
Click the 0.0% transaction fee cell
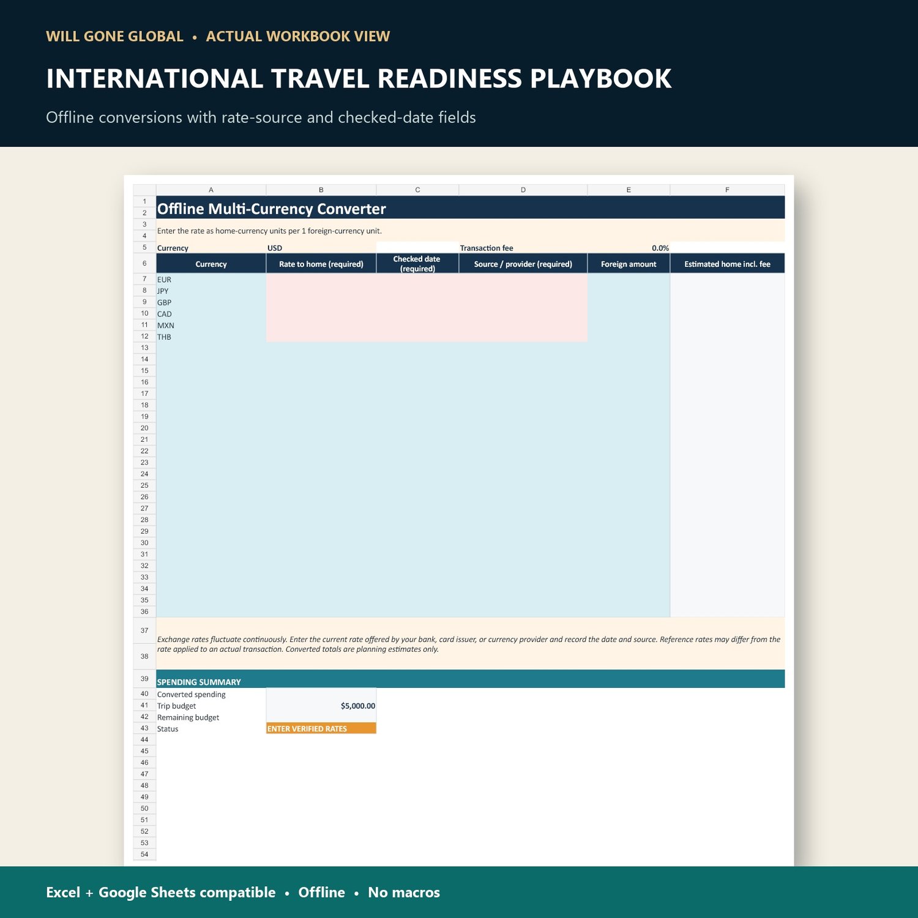(629, 248)
